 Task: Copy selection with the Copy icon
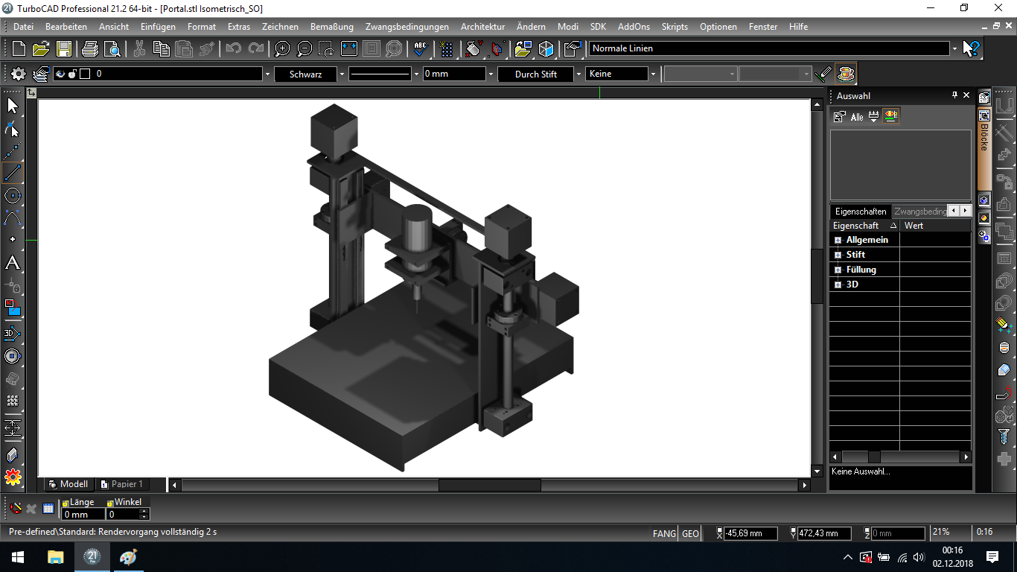click(x=162, y=49)
